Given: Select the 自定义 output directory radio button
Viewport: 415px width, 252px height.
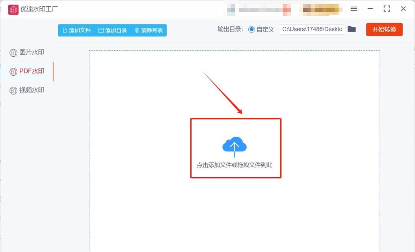Looking at the screenshot, I should tap(252, 30).
